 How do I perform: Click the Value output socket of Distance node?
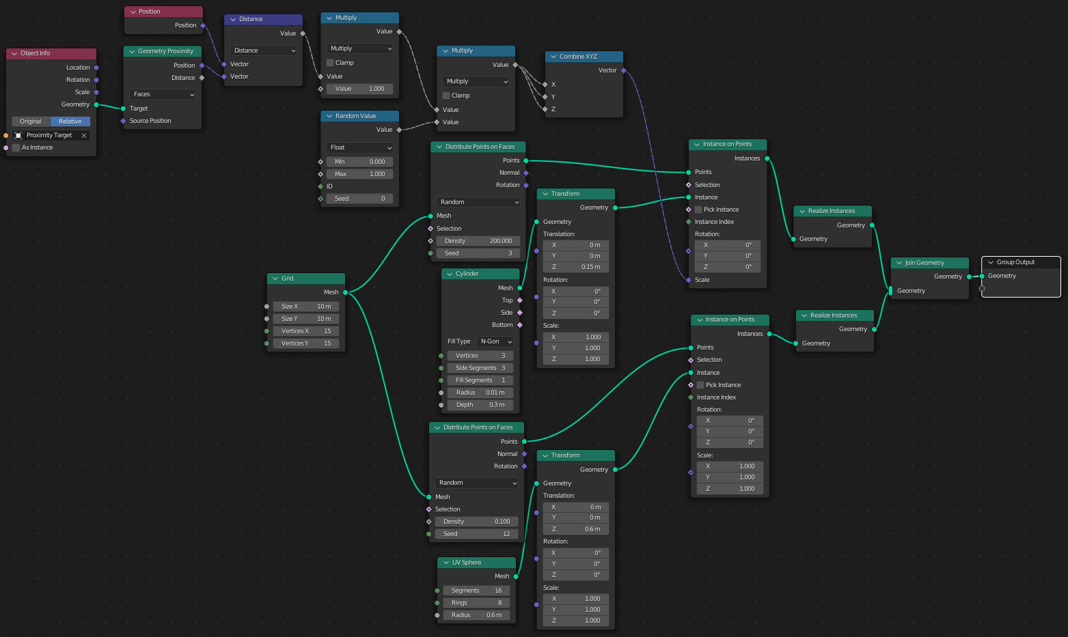[x=303, y=33]
